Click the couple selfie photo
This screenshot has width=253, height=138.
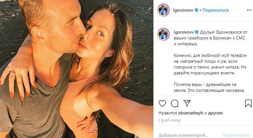coord(77,69)
